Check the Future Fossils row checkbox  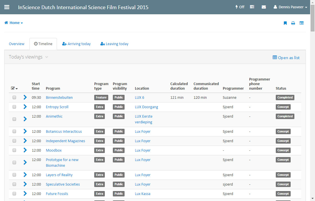click(x=14, y=194)
